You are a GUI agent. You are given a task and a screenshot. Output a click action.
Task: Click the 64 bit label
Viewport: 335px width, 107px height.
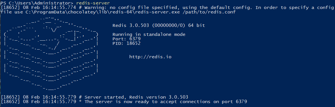click(x=197, y=25)
